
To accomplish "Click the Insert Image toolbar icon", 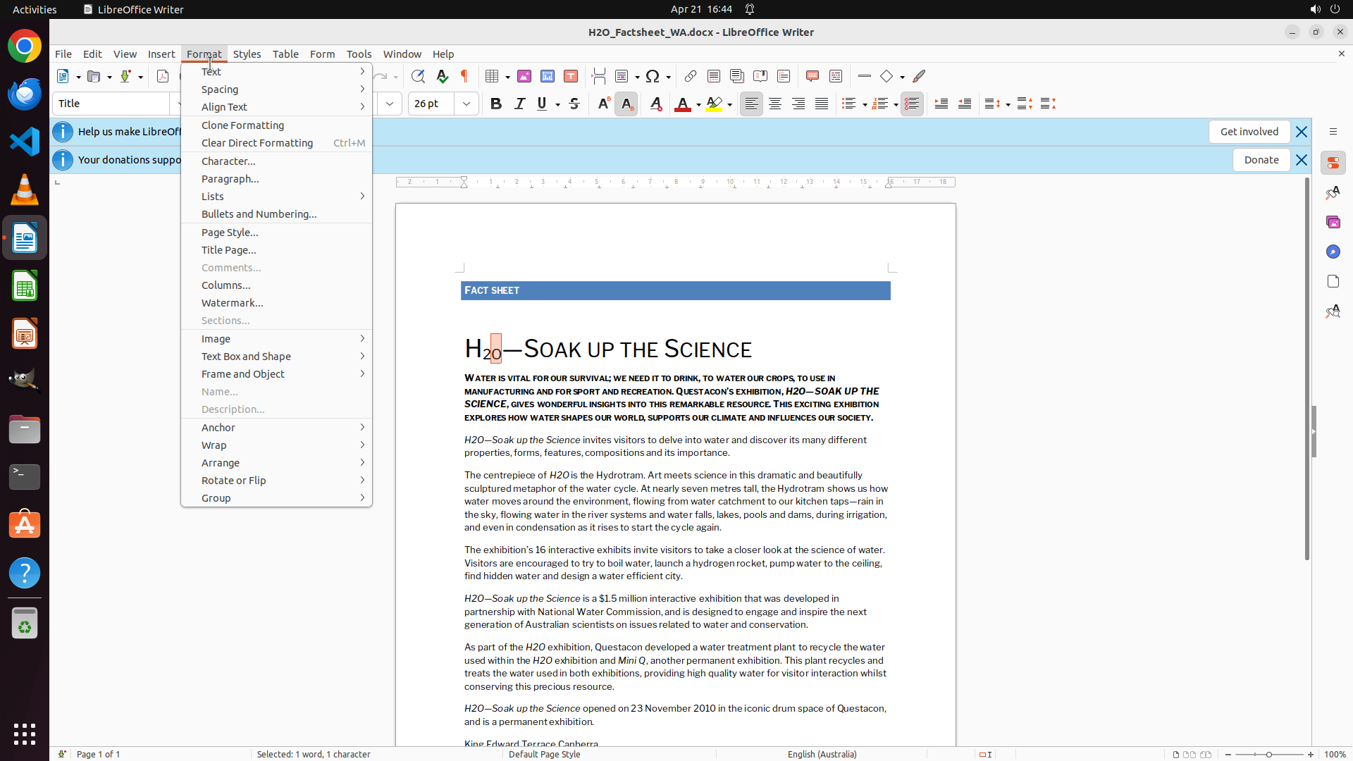I will 524,76.
